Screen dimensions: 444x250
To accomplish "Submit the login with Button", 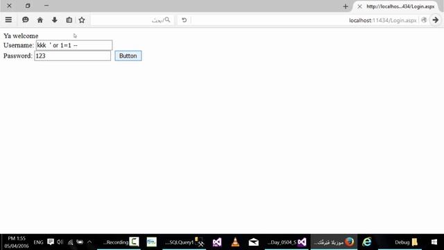I will pos(128,56).
